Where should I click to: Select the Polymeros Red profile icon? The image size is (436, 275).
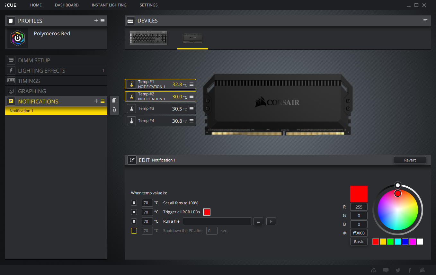(x=18, y=38)
